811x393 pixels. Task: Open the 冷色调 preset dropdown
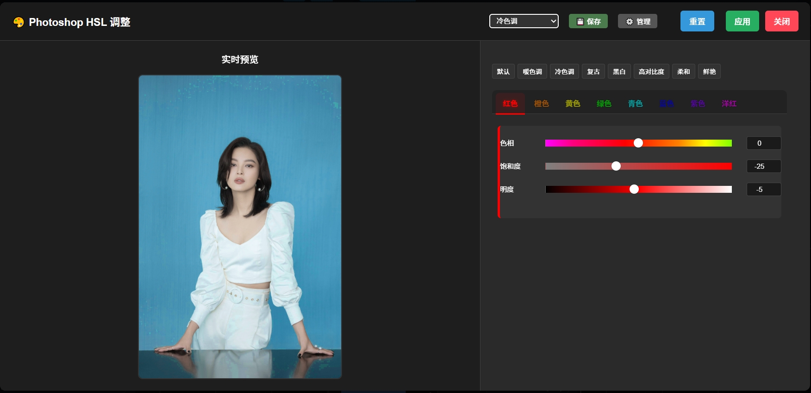coord(524,21)
